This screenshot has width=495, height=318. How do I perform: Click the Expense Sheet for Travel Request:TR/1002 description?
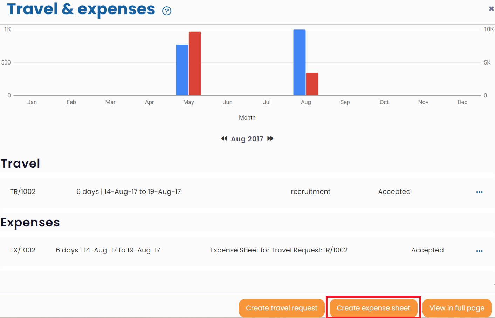(x=279, y=250)
